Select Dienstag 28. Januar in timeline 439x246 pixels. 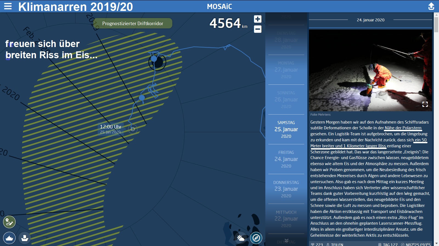click(286, 40)
